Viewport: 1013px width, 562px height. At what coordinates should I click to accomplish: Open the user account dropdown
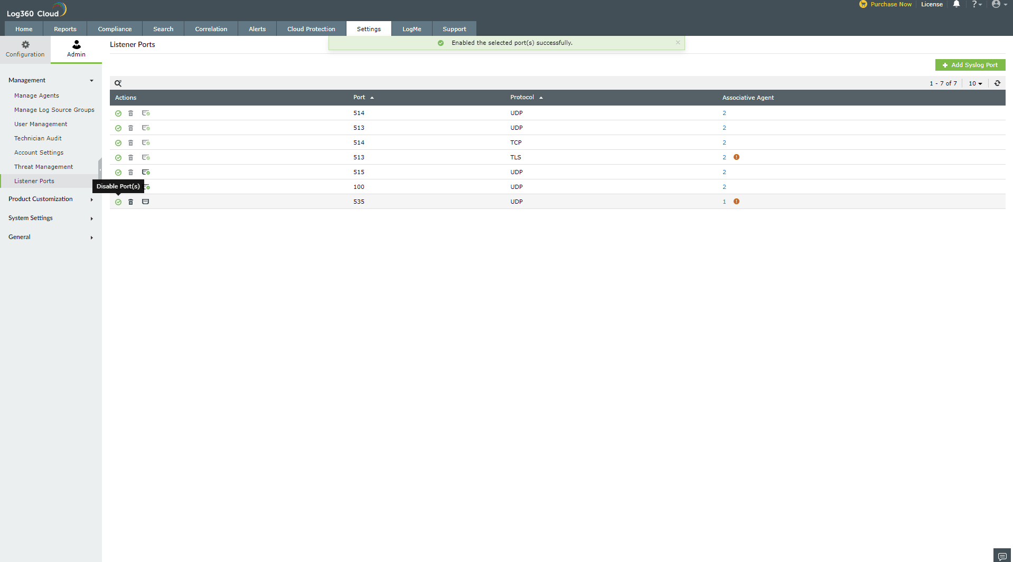tap(999, 4)
